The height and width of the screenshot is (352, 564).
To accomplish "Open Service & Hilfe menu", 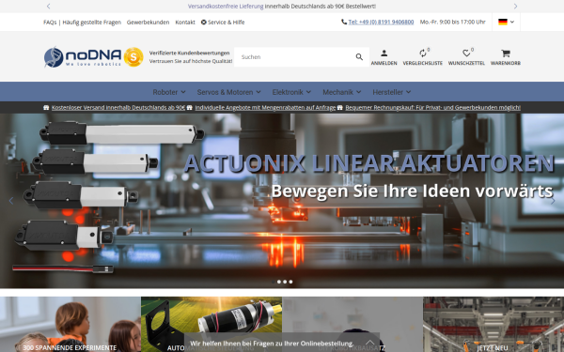I will coord(223,22).
